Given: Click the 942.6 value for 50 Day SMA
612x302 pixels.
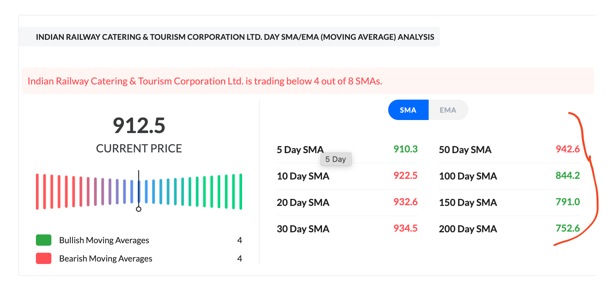Looking at the screenshot, I should [x=567, y=149].
